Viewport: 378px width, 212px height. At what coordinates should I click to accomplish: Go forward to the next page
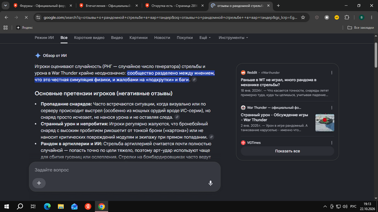point(16,17)
